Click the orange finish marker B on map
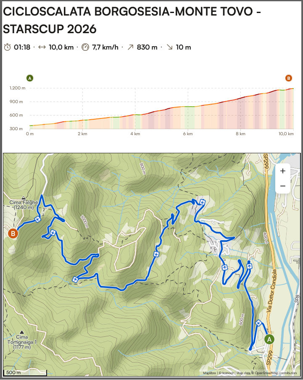Screen dimensions: 303x380 pos(13,233)
